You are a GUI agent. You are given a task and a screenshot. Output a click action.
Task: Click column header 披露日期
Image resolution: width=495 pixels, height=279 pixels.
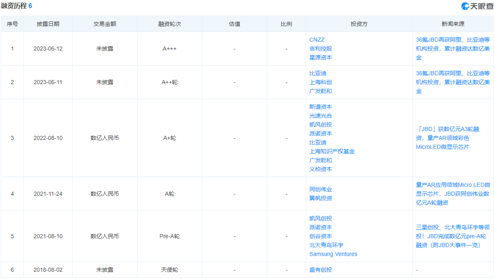click(48, 24)
